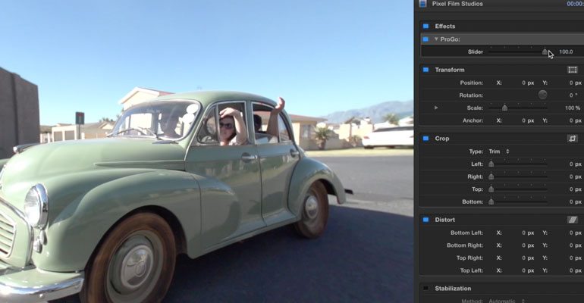Enable the Stabilization checkbox

(425, 289)
